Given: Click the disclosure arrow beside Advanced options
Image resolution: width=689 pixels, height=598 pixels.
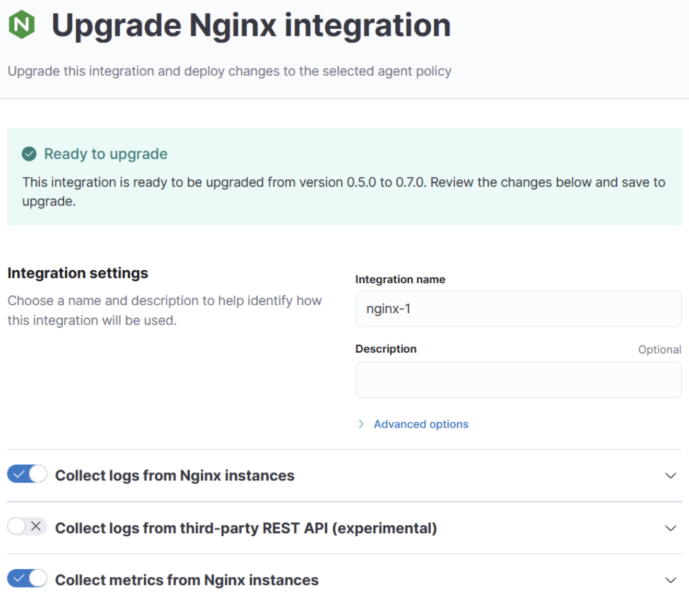Looking at the screenshot, I should 361,424.
